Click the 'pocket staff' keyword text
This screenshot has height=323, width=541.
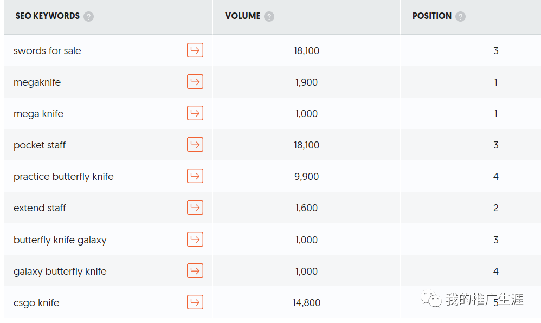point(40,145)
